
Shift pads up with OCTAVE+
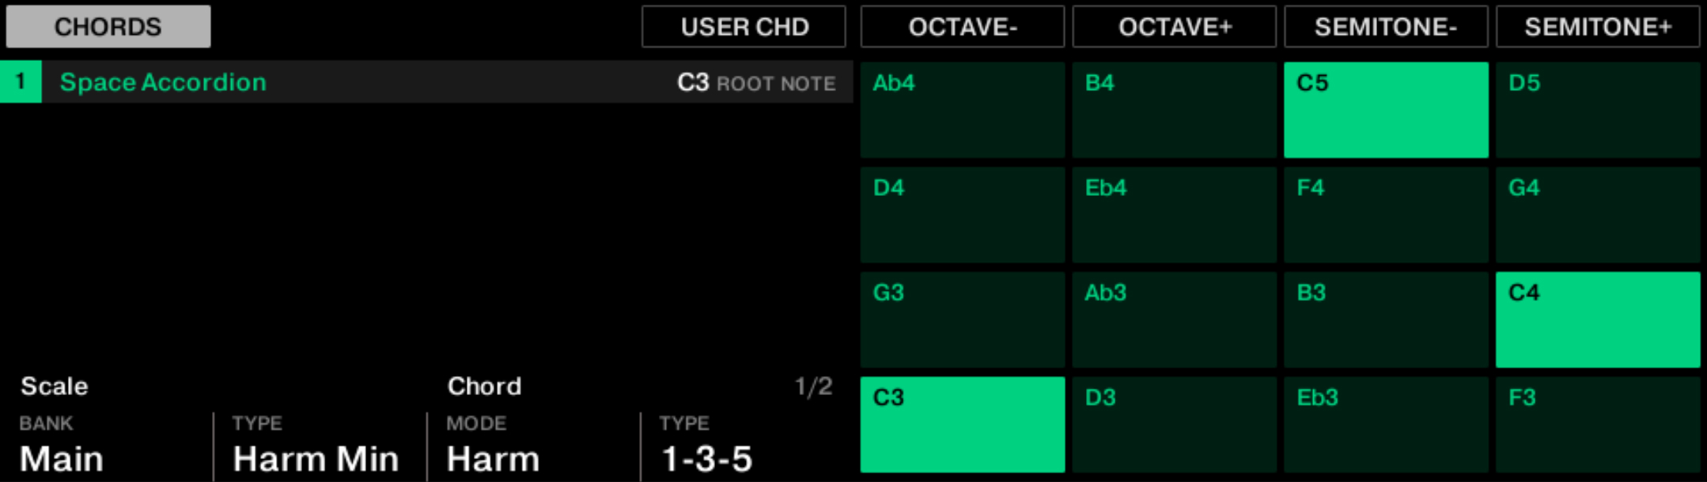pyautogui.click(x=1175, y=27)
